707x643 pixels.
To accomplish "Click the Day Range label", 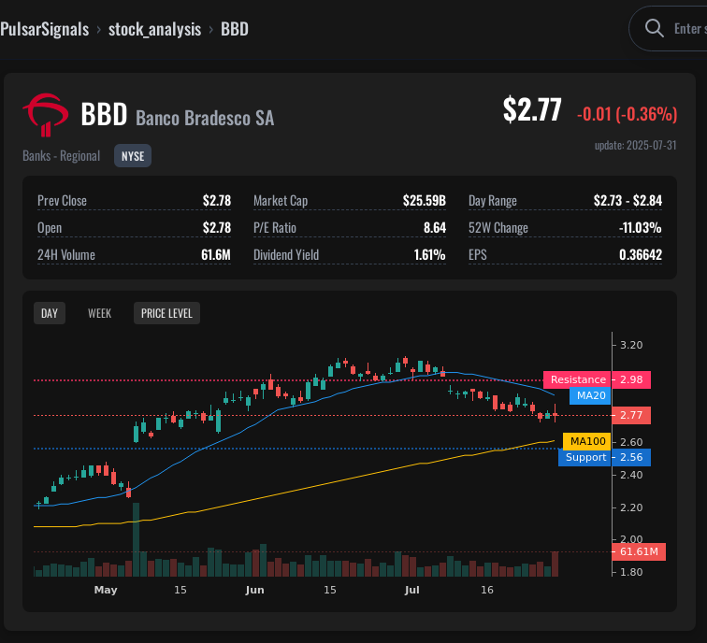I will [492, 201].
